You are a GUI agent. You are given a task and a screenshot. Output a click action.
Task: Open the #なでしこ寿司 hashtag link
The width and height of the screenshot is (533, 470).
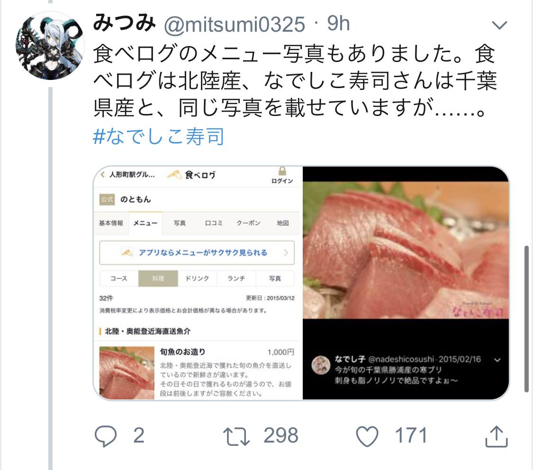(x=158, y=136)
